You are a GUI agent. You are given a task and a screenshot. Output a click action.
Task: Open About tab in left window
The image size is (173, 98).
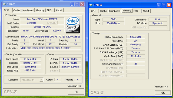[59, 10]
